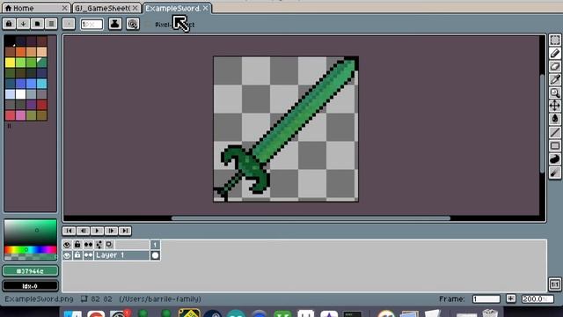
Task: Pick the yellow palette swatch
Action: (10, 63)
